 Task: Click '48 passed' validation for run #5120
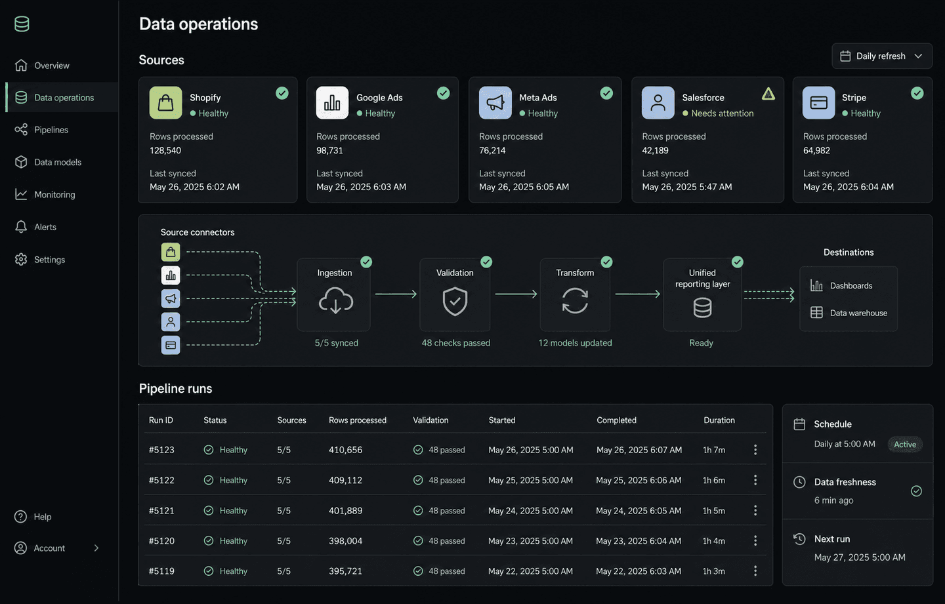[439, 541]
